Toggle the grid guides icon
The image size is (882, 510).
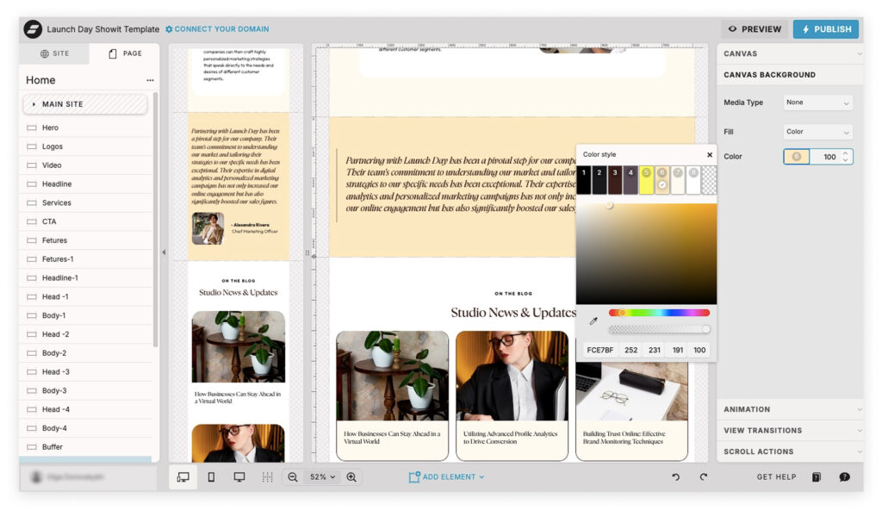click(x=267, y=476)
